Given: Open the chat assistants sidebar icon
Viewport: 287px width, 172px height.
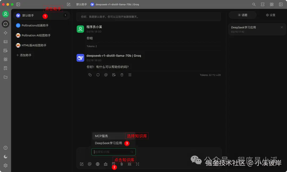Looking at the screenshot, I should click(x=6, y=24).
